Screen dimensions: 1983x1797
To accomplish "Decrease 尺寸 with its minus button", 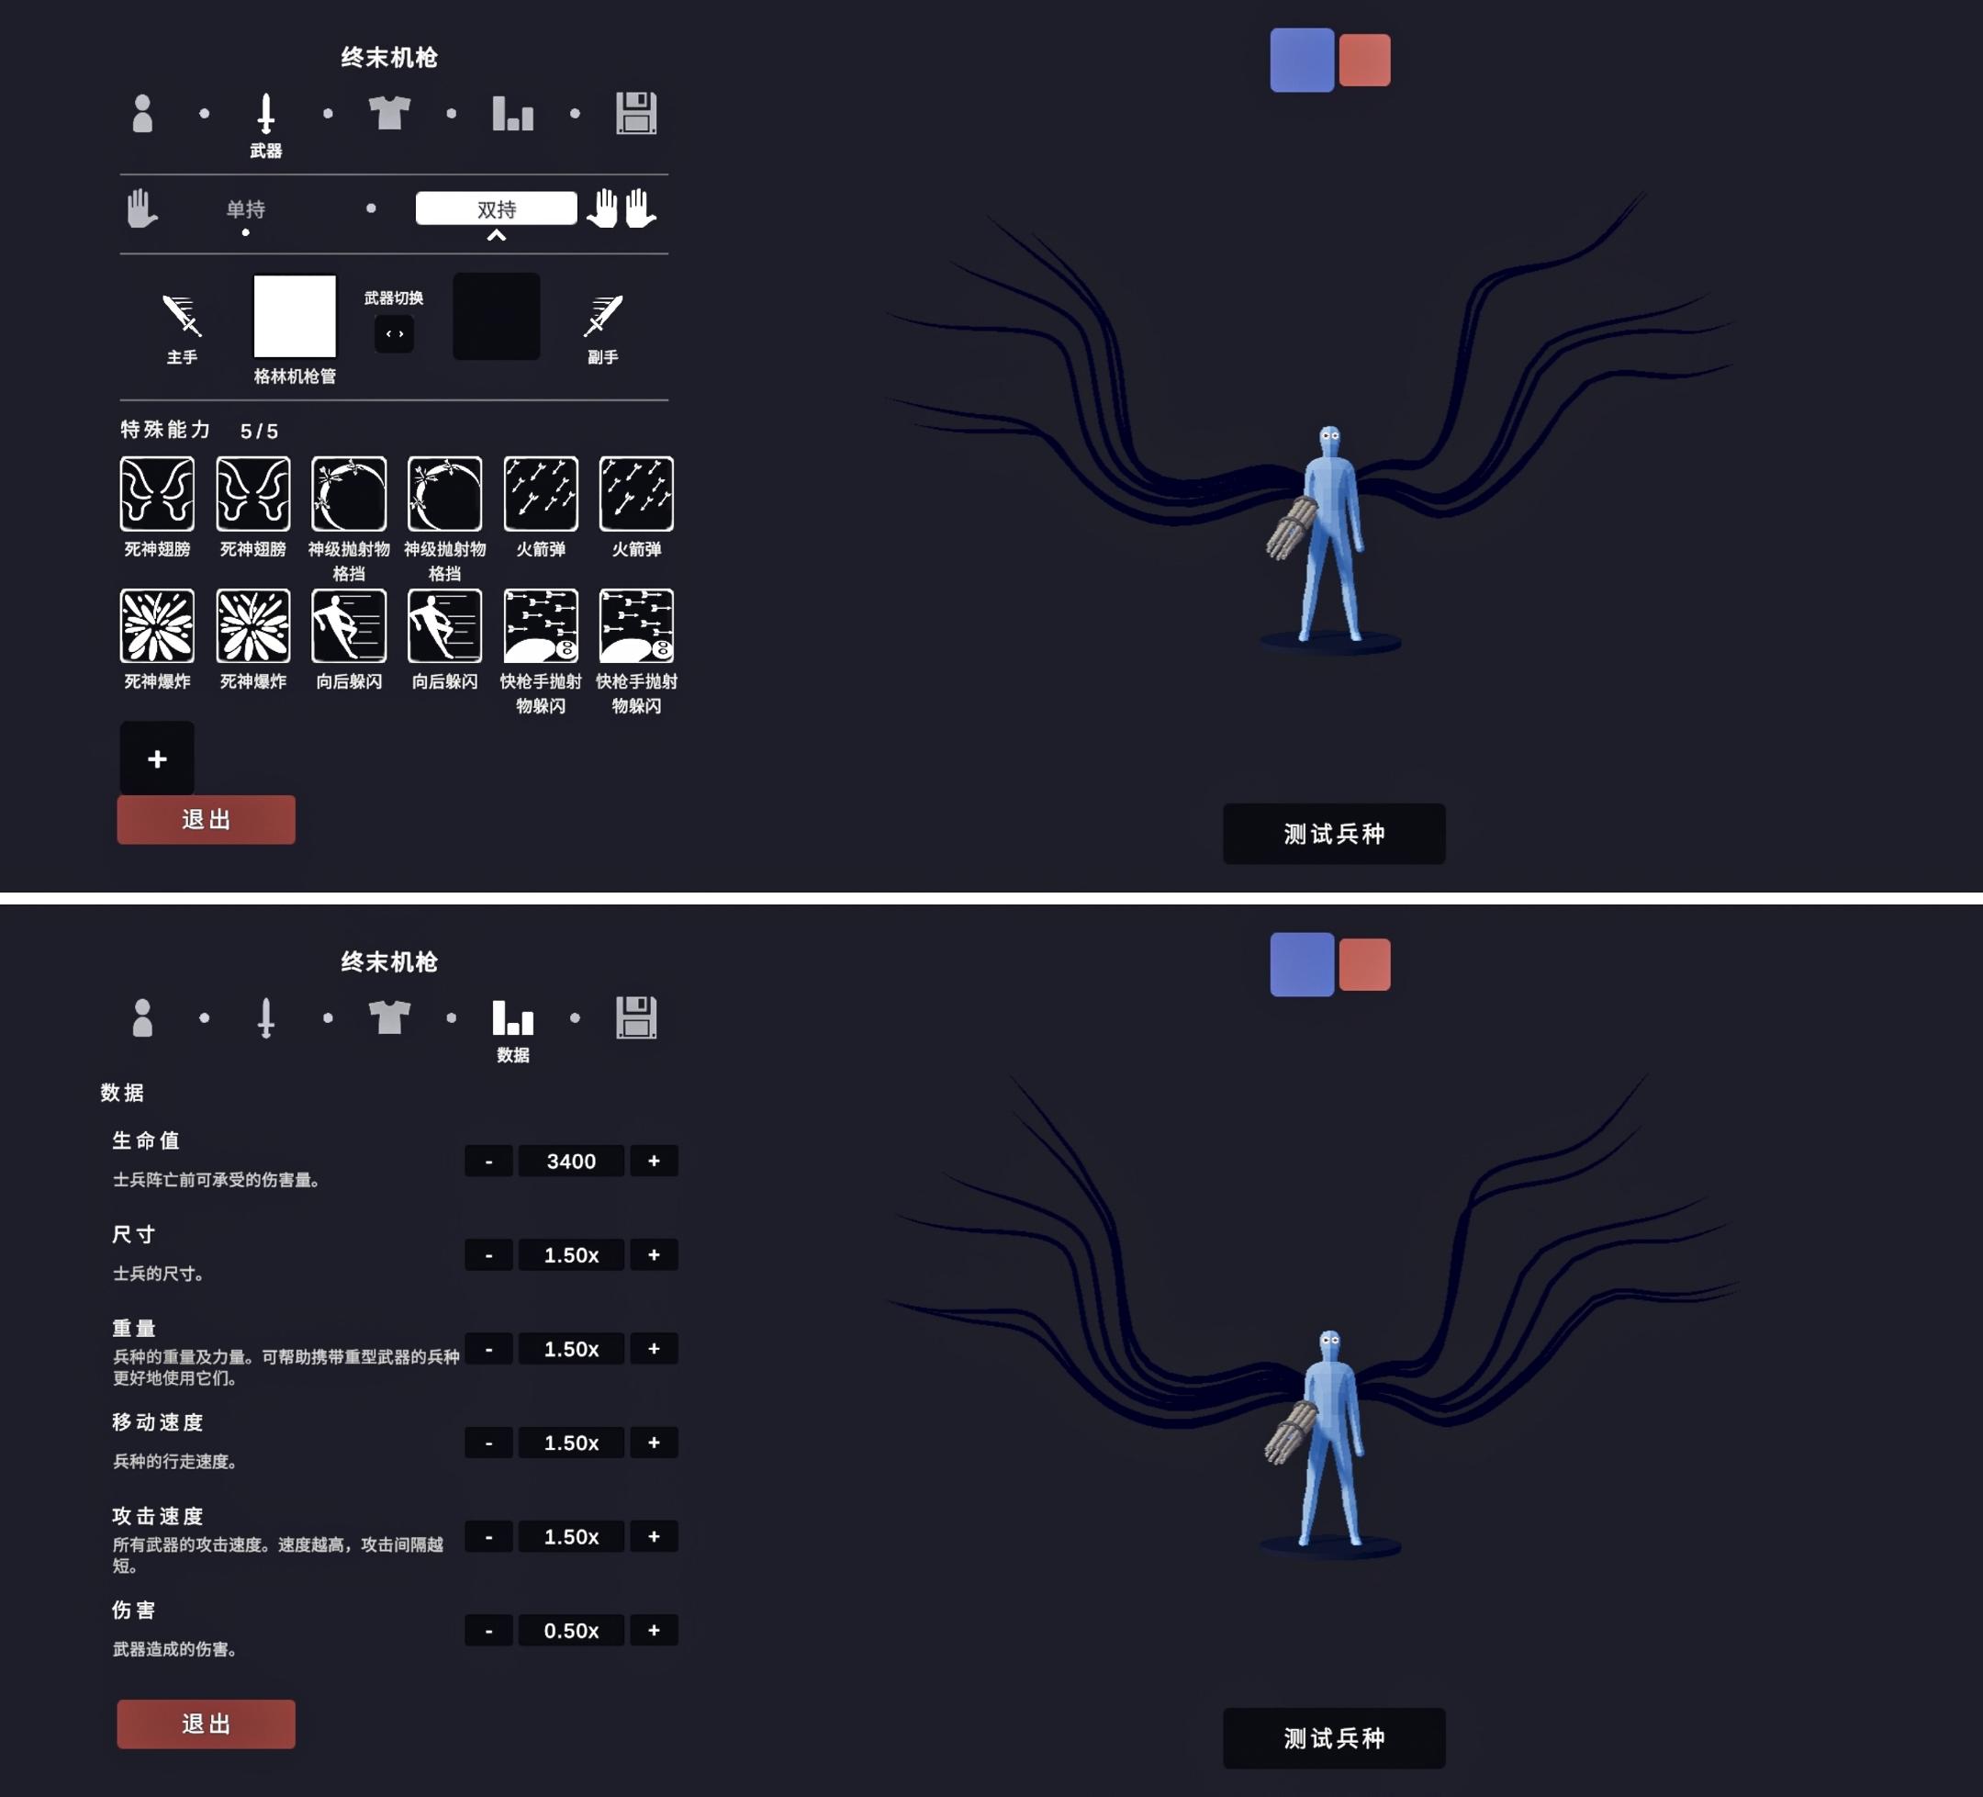I will click(x=487, y=1255).
